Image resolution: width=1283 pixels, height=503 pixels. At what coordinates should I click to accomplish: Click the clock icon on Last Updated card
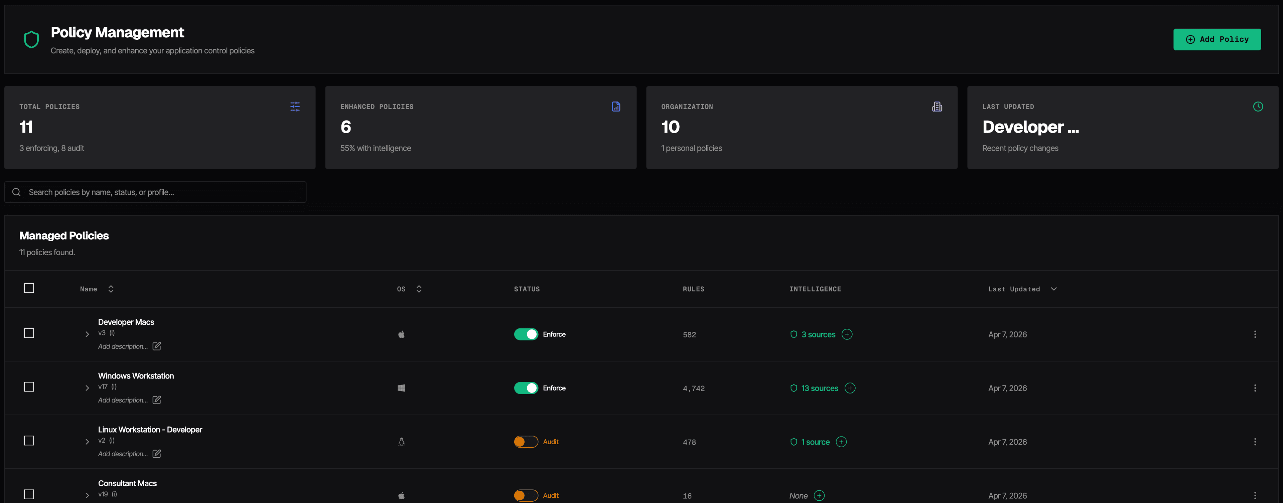tap(1259, 106)
